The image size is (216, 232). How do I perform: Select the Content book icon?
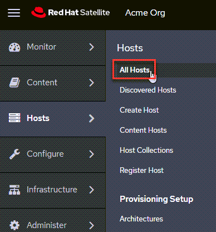tap(14, 83)
